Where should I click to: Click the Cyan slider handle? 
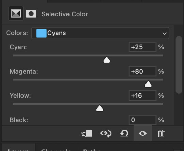point(107,60)
